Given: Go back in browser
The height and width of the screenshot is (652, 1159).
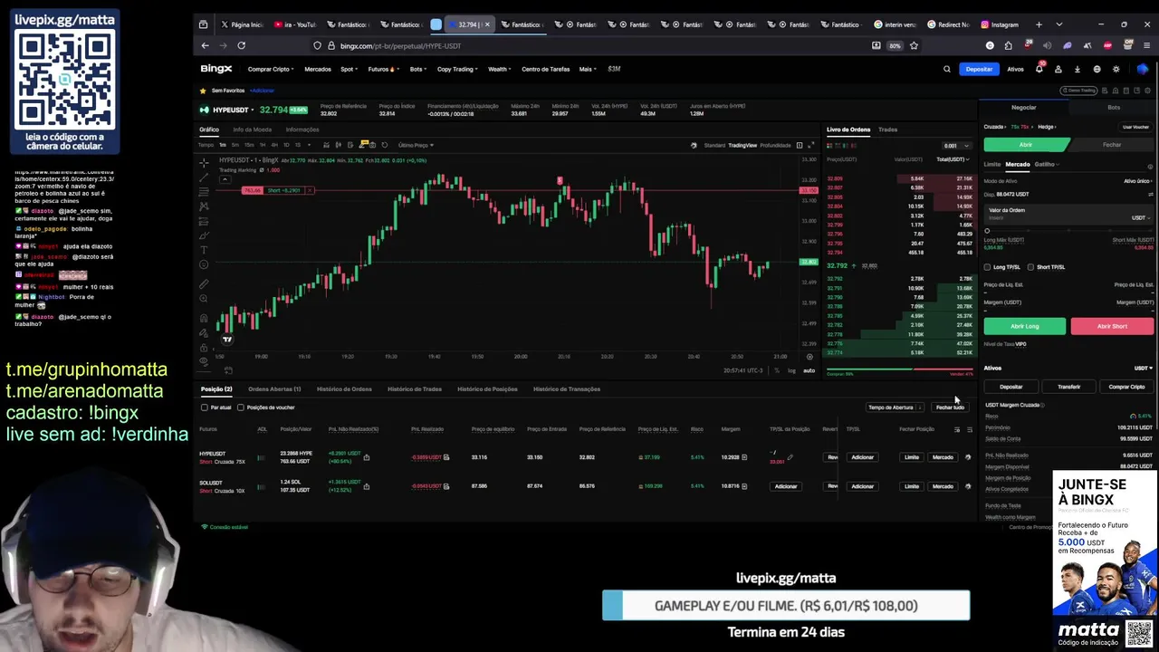Looking at the screenshot, I should 205,45.
